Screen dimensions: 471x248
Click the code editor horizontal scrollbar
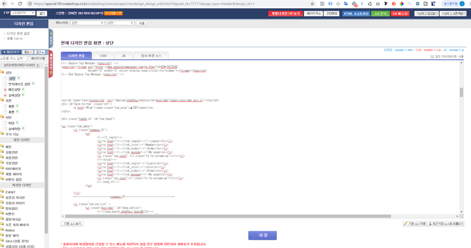(x=228, y=216)
